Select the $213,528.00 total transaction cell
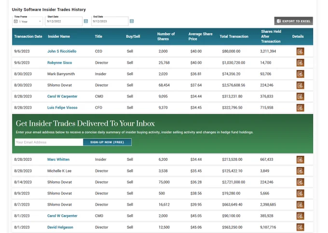 click(232, 159)
